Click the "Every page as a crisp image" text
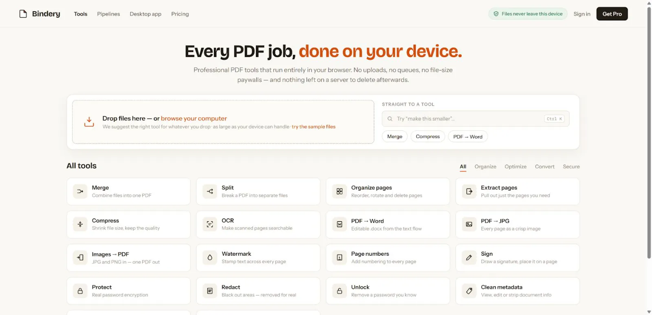This screenshot has height=315, width=652. [511, 229]
